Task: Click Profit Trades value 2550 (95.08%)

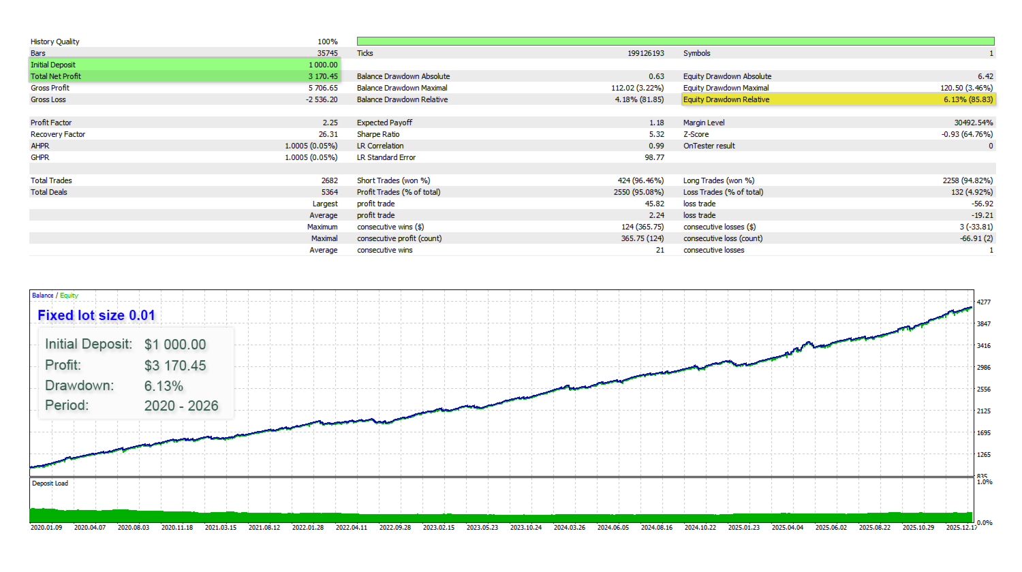Action: click(x=638, y=192)
